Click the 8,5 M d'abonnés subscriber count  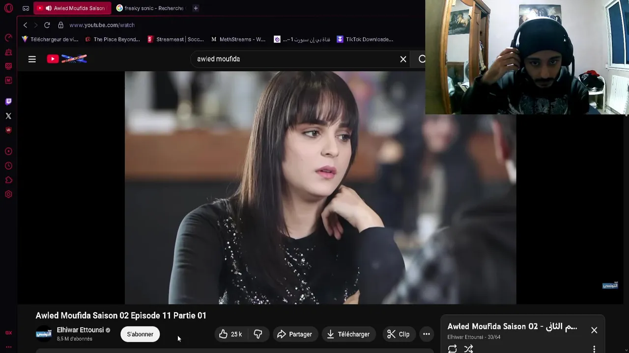(x=74, y=339)
